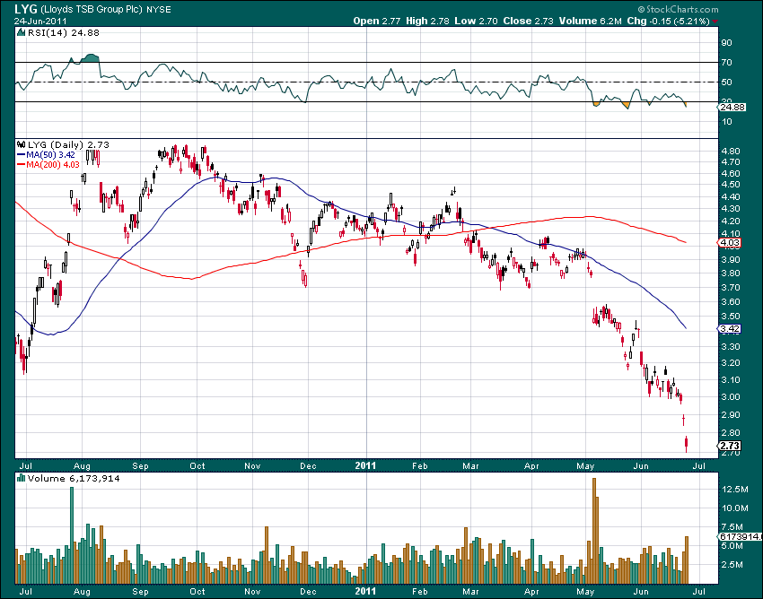Click the blue 3.42 price axis tag
The width and height of the screenshot is (763, 599).
point(730,329)
